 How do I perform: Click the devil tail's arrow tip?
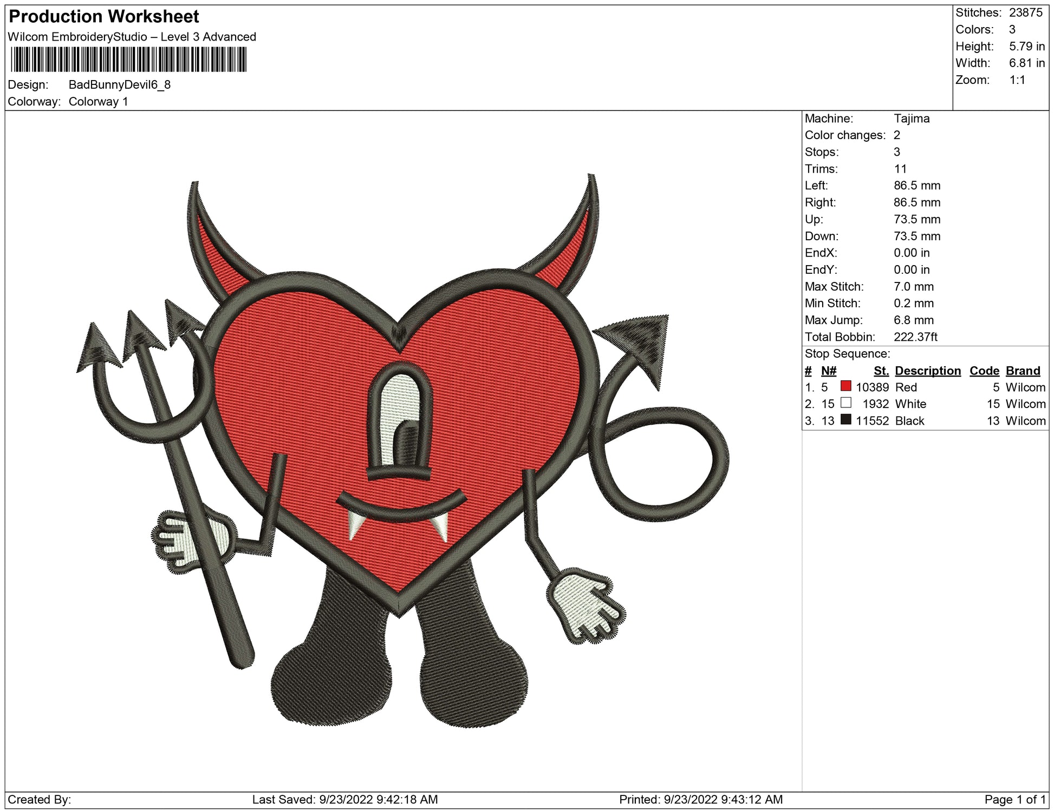pos(643,341)
